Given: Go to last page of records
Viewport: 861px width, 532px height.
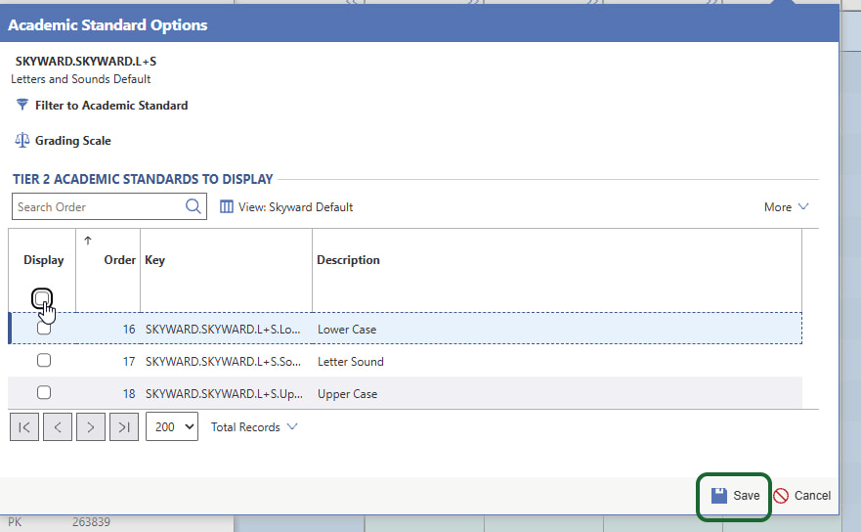Looking at the screenshot, I should [x=124, y=427].
